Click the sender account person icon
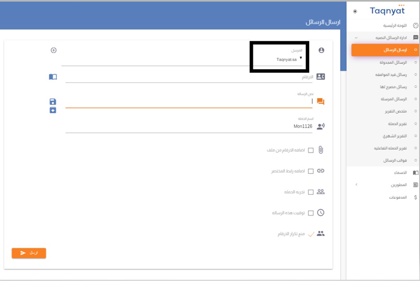The image size is (420, 281). (x=321, y=50)
